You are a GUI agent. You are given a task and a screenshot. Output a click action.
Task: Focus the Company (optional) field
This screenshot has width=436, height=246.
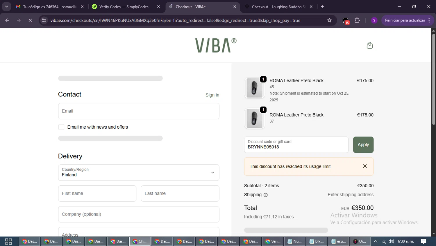(x=139, y=214)
